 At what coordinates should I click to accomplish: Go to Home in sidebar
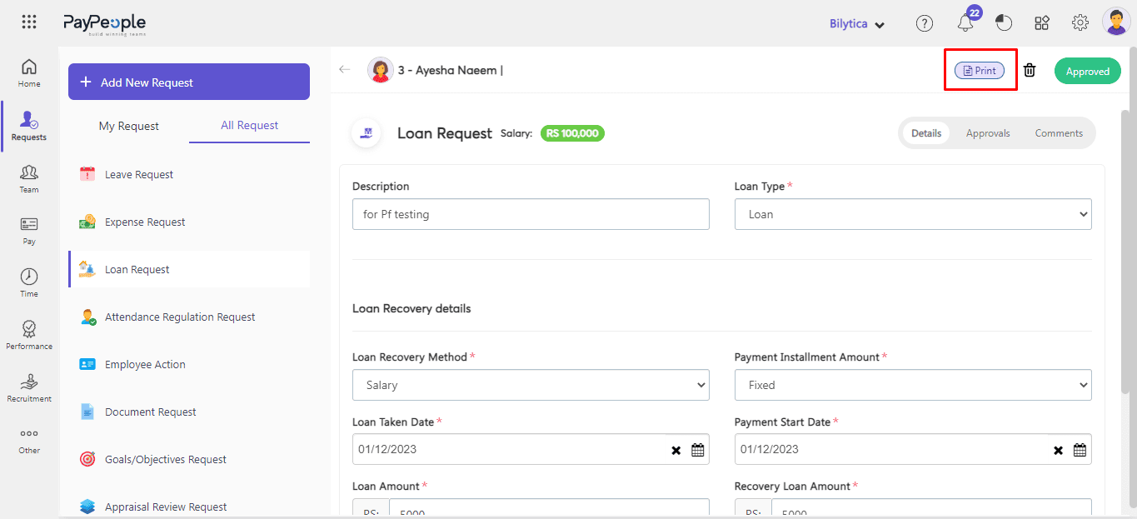29,72
